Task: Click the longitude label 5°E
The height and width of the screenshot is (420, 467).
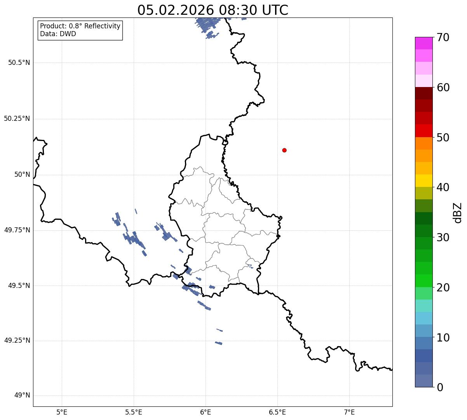Action: 62,412
